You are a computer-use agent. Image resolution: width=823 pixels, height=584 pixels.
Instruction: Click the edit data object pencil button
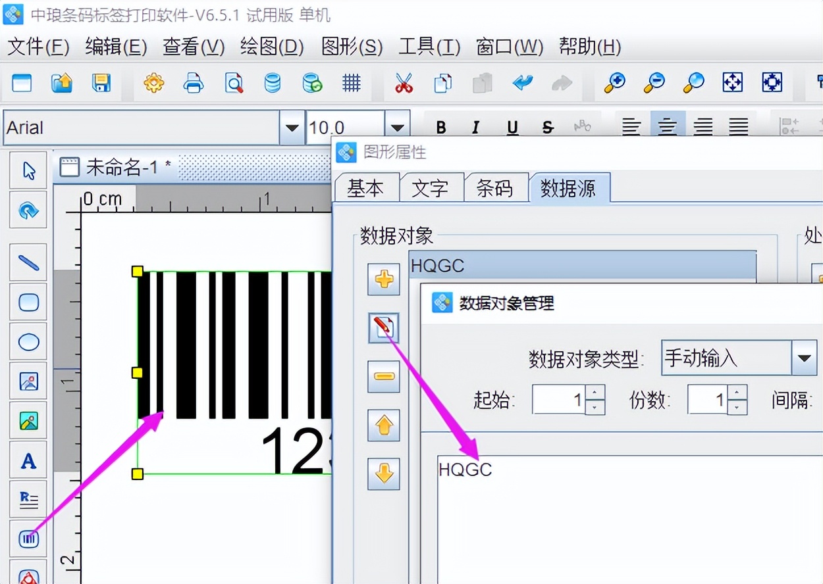(x=384, y=328)
